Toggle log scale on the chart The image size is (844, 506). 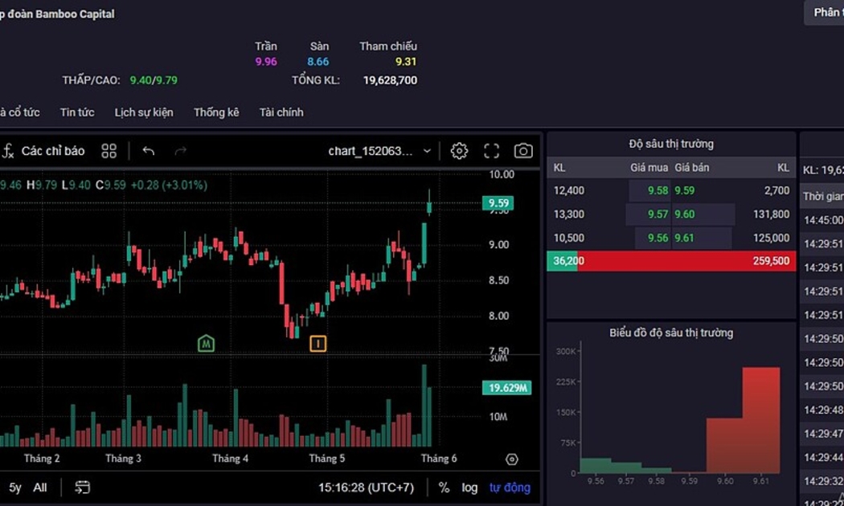tap(469, 488)
